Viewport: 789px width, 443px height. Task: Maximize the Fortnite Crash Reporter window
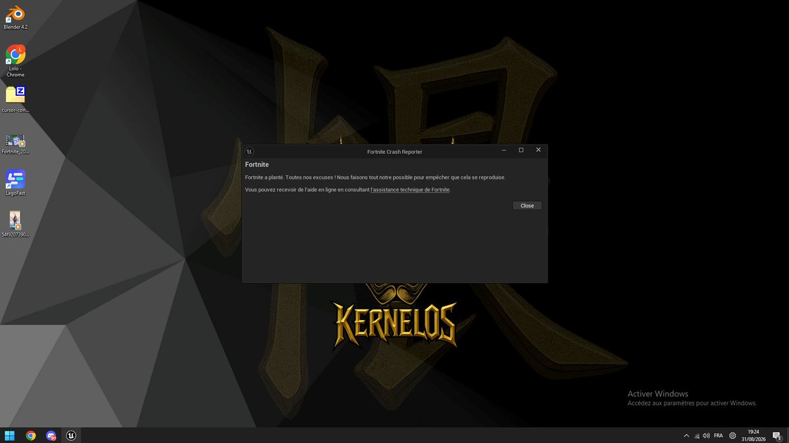[x=521, y=151]
